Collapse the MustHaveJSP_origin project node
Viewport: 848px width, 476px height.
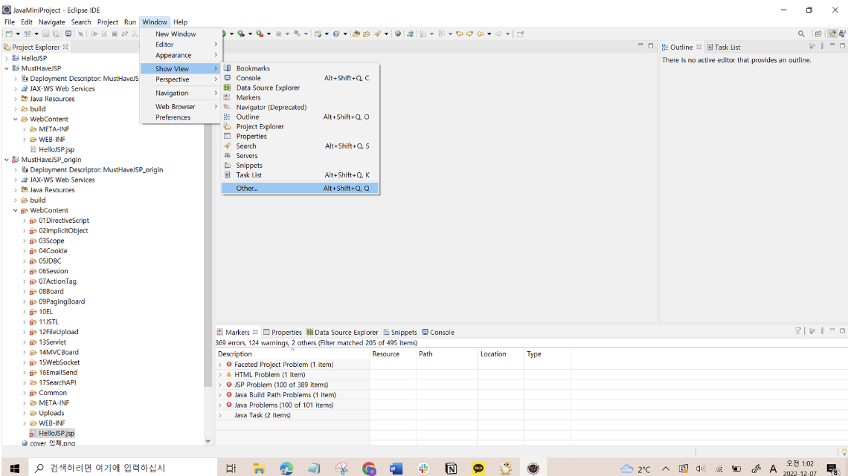[7, 159]
